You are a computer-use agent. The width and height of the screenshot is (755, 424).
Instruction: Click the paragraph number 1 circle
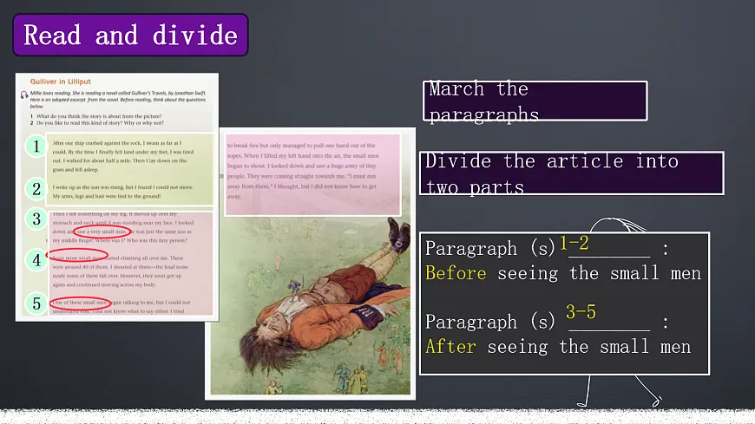(36, 146)
